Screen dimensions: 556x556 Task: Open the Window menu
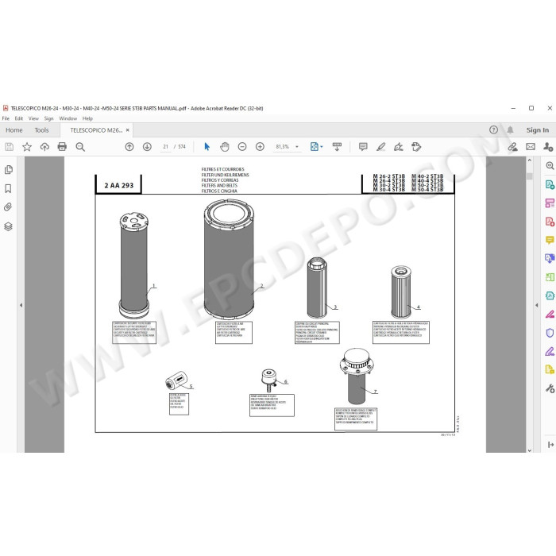click(68, 118)
